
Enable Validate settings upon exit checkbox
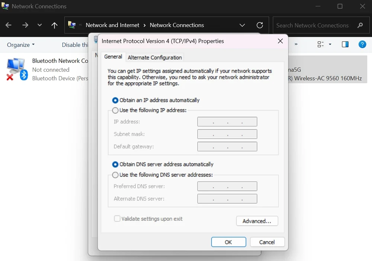tap(117, 219)
